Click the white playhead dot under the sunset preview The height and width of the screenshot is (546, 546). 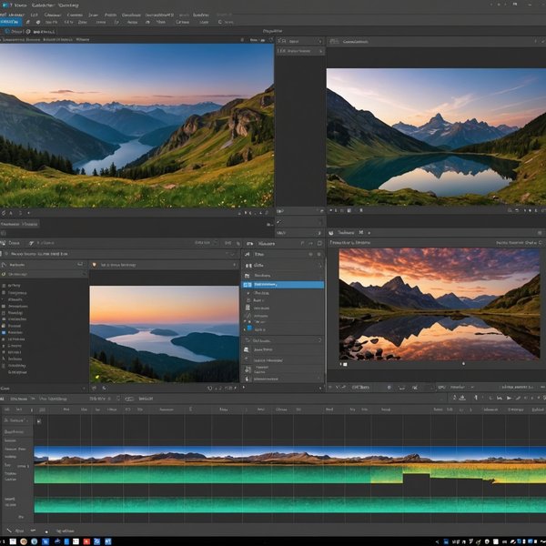click(x=463, y=363)
